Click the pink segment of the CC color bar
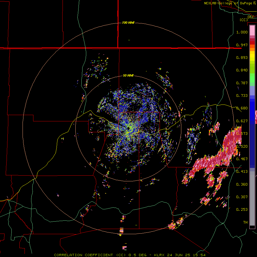 click(x=252, y=31)
